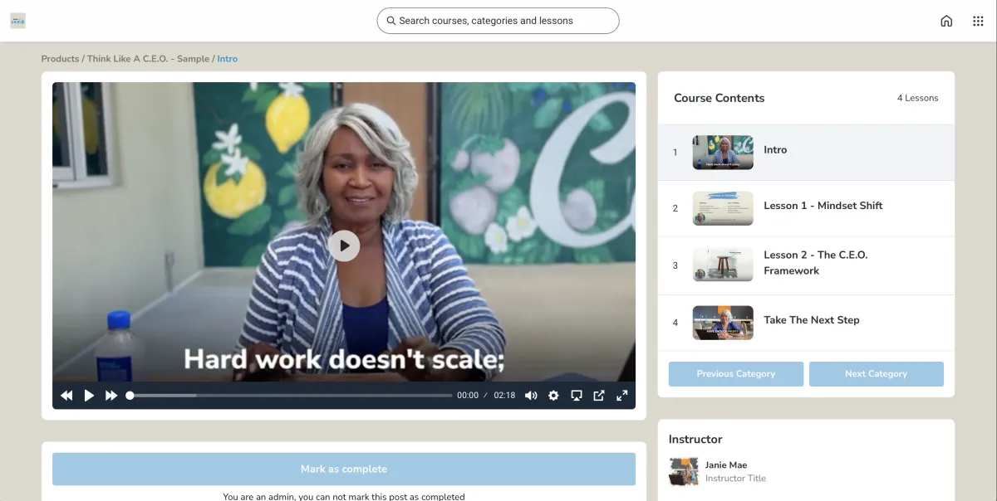Open video in pop-out window icon

coord(599,396)
